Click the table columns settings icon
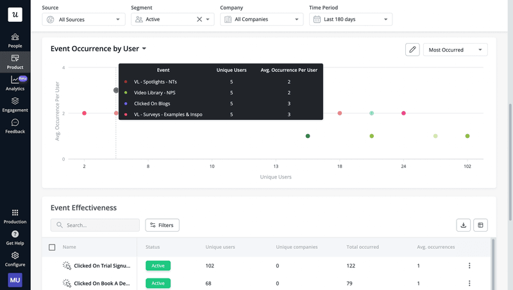513x290 pixels. click(x=480, y=225)
